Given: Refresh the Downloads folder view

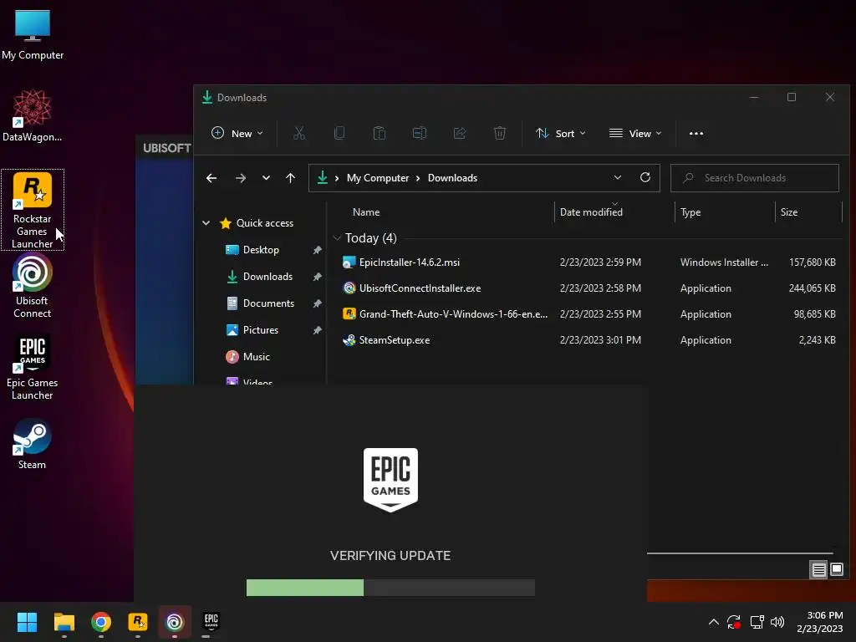Looking at the screenshot, I should [645, 177].
